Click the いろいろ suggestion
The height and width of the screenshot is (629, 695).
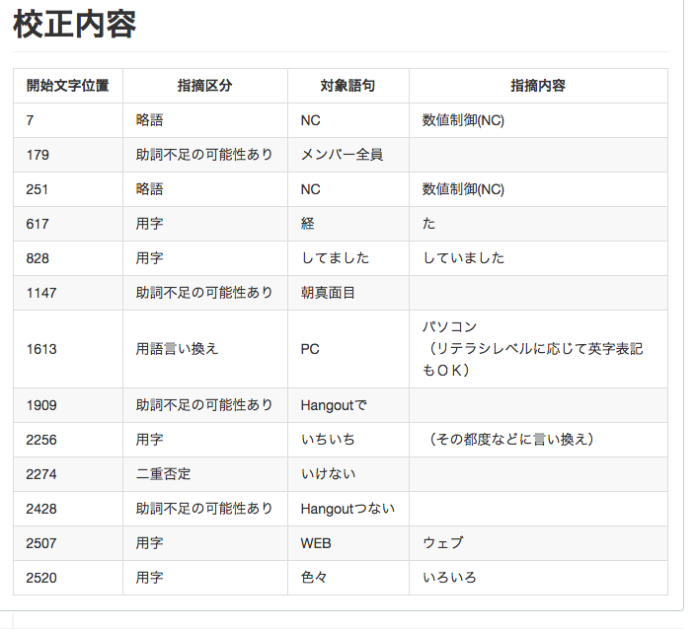coord(449,578)
